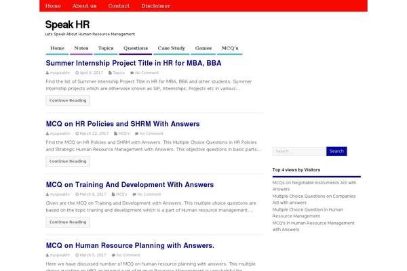Click the blue Search button
The image size is (407, 271).
click(x=336, y=151)
